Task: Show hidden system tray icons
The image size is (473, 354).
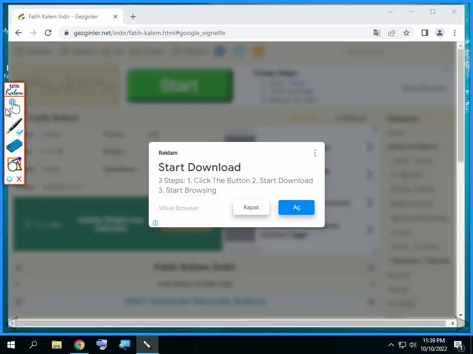Action: point(391,345)
